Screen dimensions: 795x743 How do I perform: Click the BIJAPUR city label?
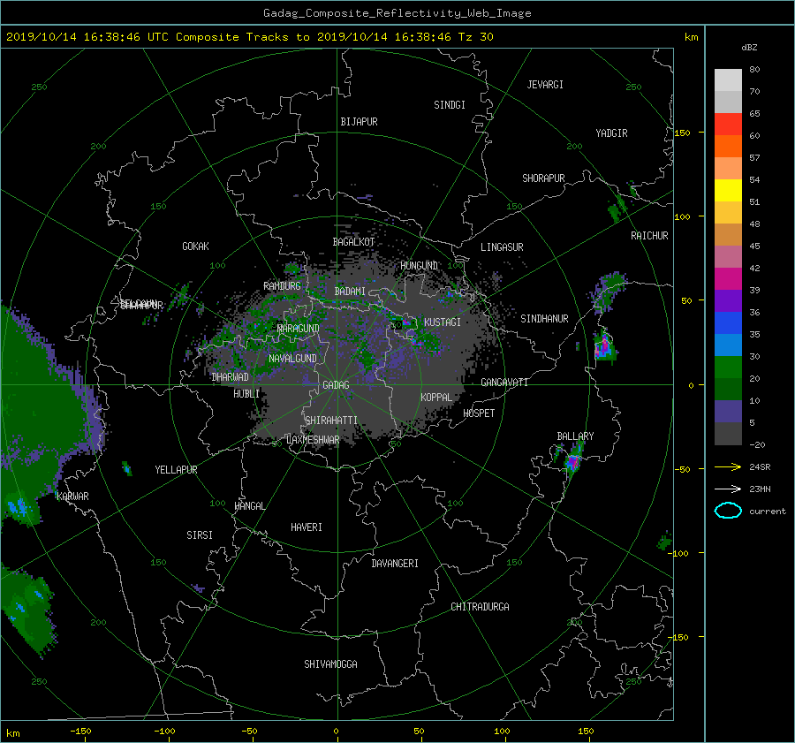coord(359,122)
